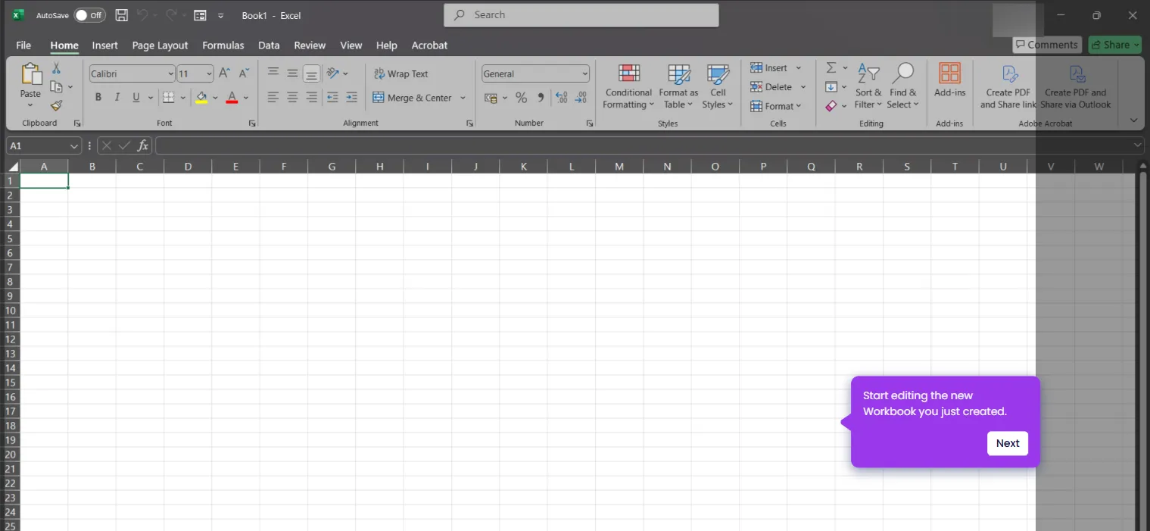Apply Comma Style format
This screenshot has width=1150, height=531.
540,98
